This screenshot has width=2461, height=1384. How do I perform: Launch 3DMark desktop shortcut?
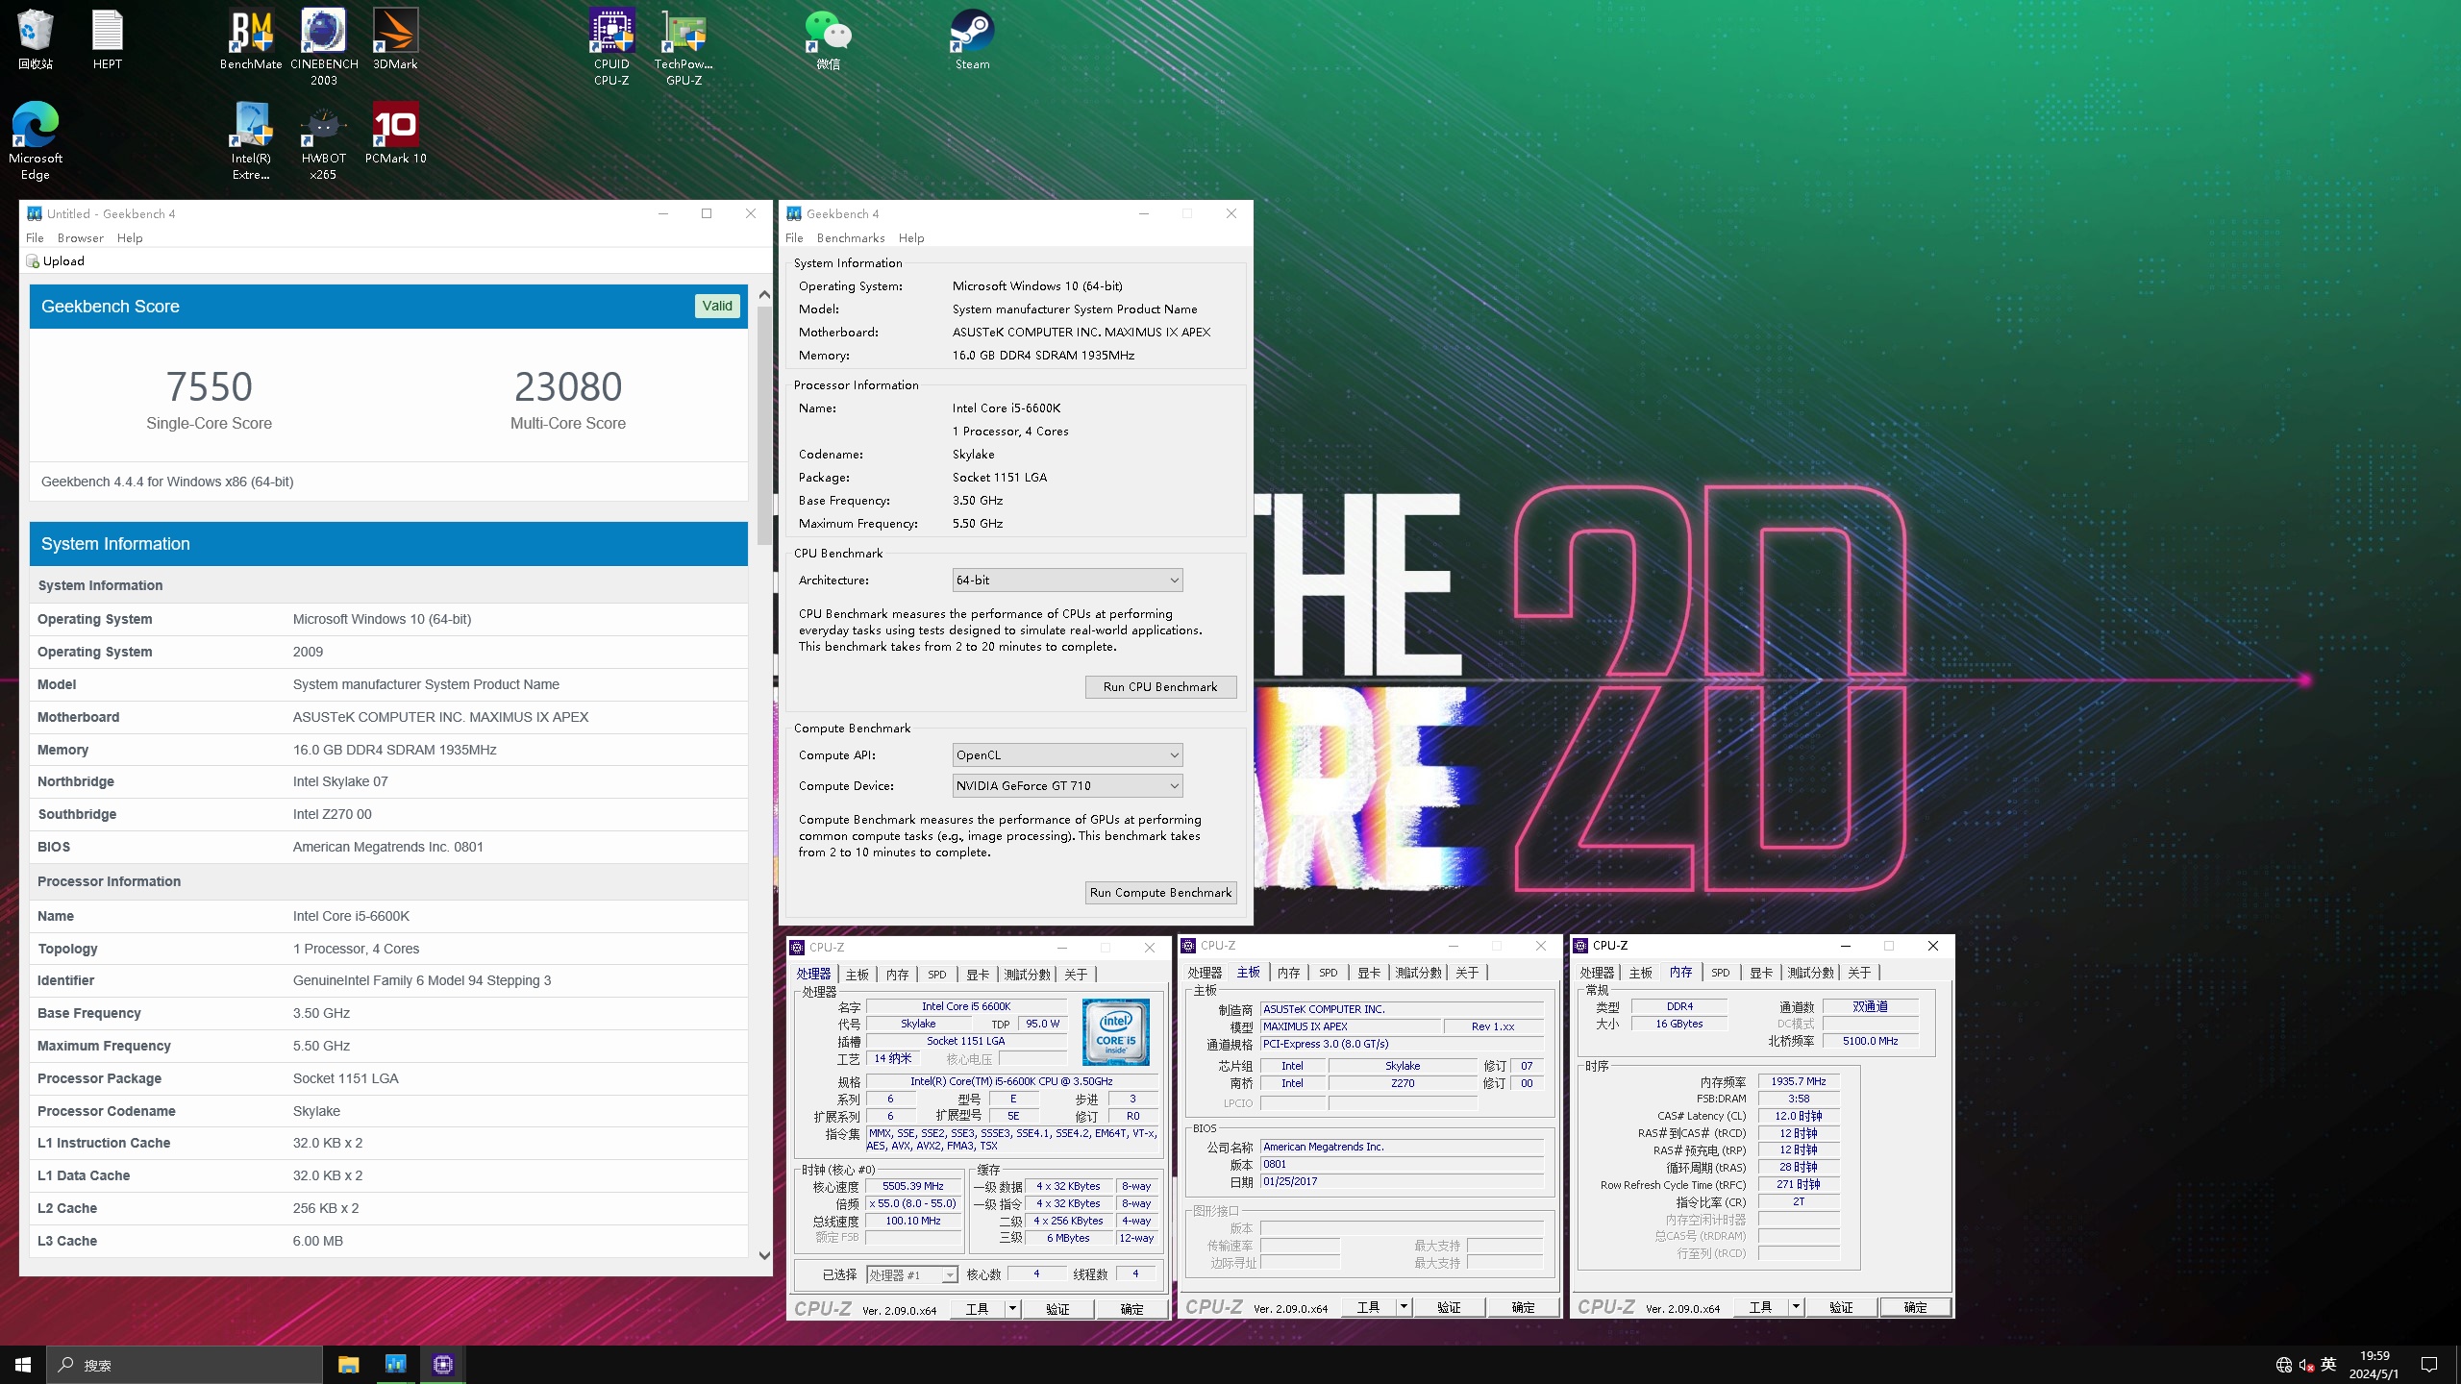pyautogui.click(x=395, y=38)
